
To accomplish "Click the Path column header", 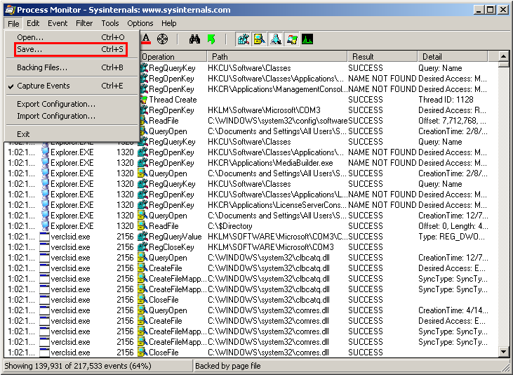I will (277, 57).
